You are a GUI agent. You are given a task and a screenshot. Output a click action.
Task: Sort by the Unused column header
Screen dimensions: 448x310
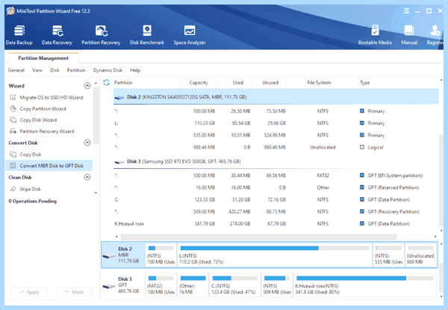point(270,83)
